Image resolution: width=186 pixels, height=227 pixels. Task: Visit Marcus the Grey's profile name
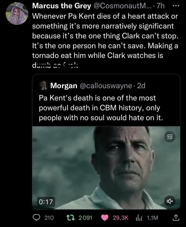(x=61, y=6)
